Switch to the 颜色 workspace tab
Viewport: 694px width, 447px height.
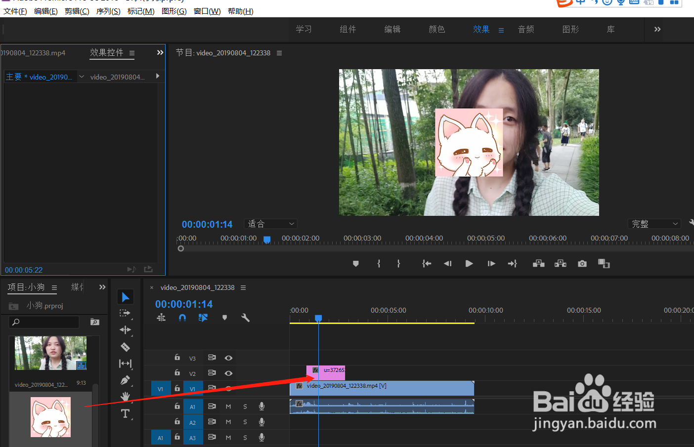(x=437, y=29)
